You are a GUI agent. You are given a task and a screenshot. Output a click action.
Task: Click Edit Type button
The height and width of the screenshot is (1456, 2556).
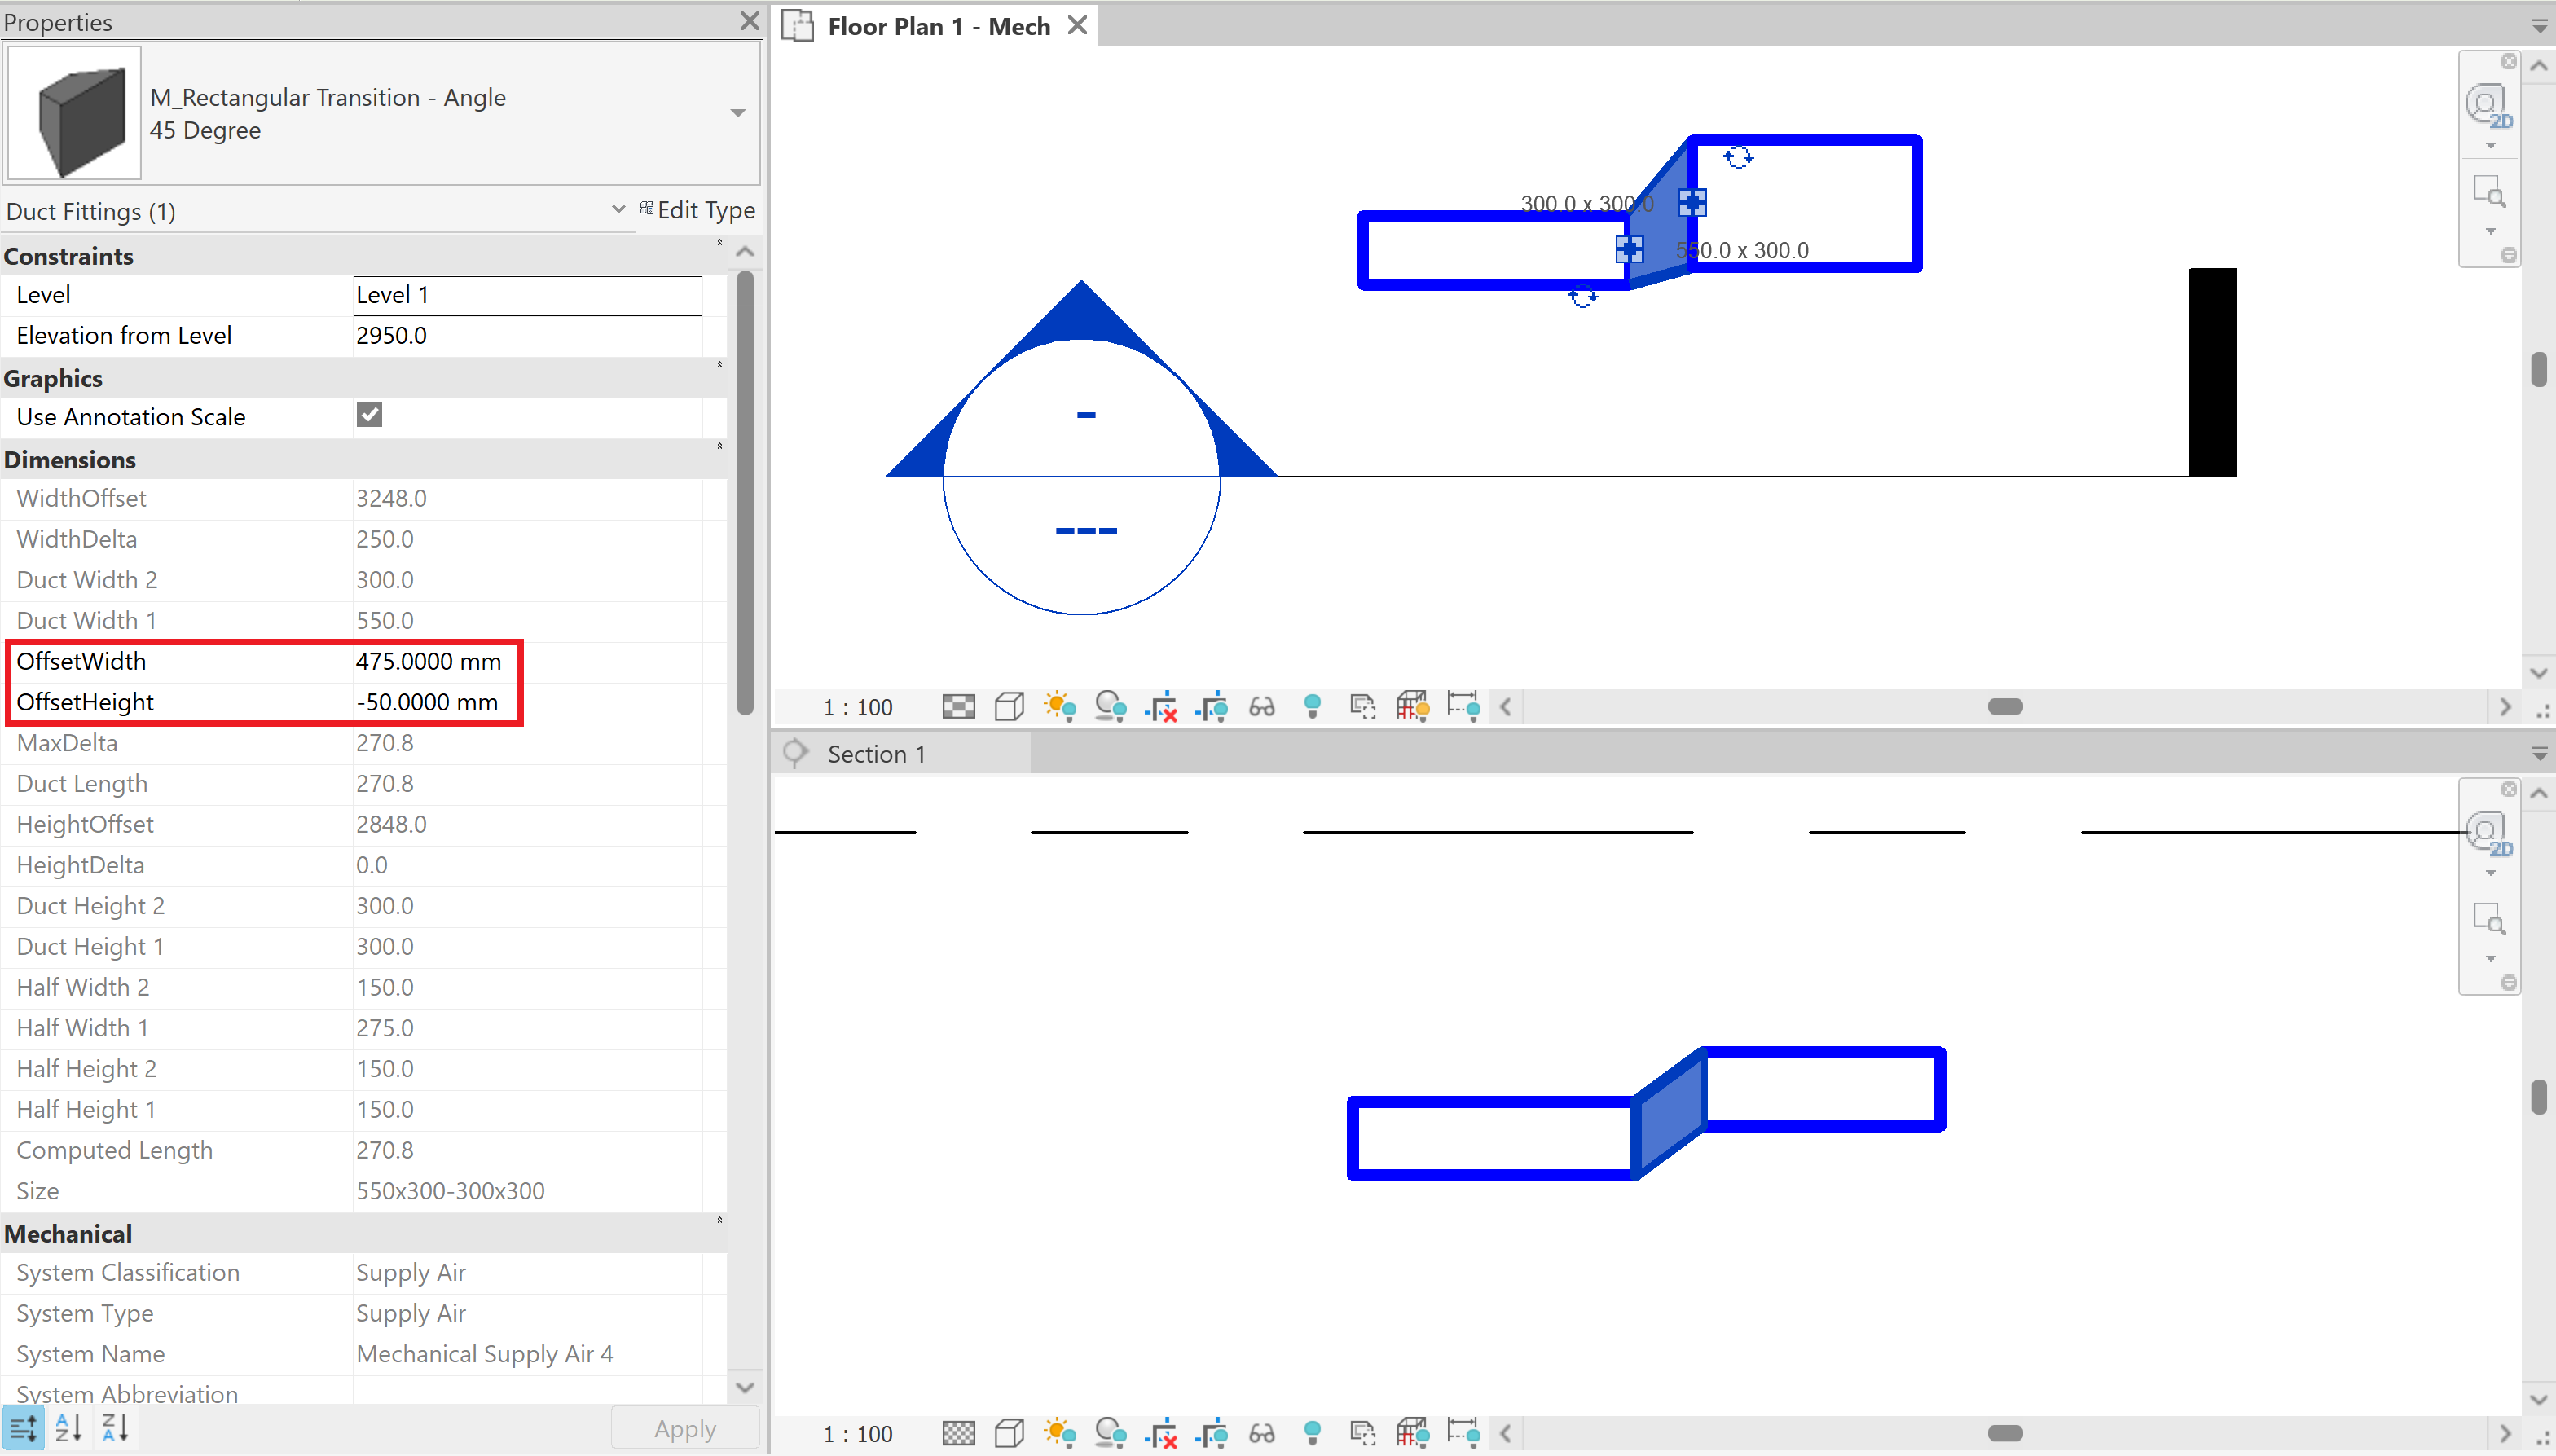[697, 210]
